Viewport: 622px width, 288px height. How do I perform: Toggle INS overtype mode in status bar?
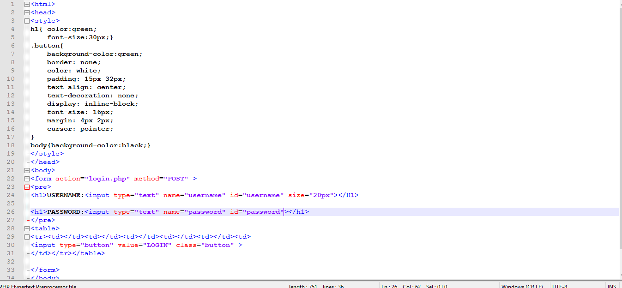[612, 286]
